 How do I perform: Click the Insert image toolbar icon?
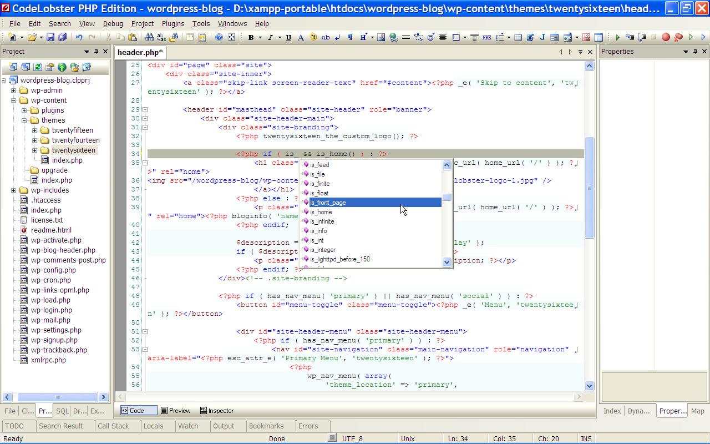pos(381,37)
